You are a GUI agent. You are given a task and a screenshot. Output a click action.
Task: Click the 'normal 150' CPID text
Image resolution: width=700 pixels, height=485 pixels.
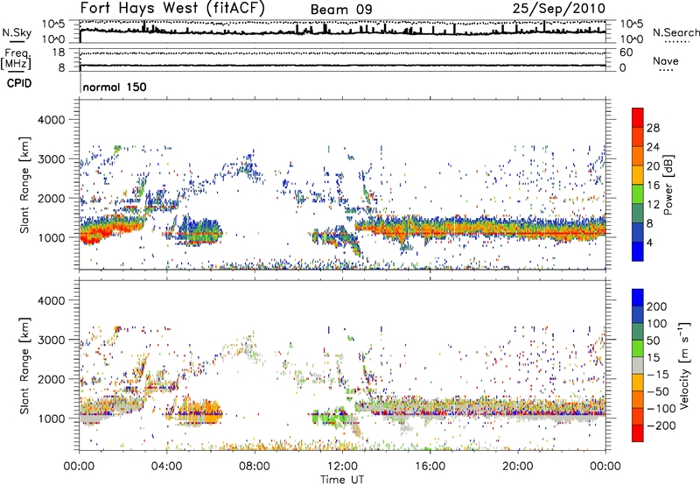click(x=115, y=87)
